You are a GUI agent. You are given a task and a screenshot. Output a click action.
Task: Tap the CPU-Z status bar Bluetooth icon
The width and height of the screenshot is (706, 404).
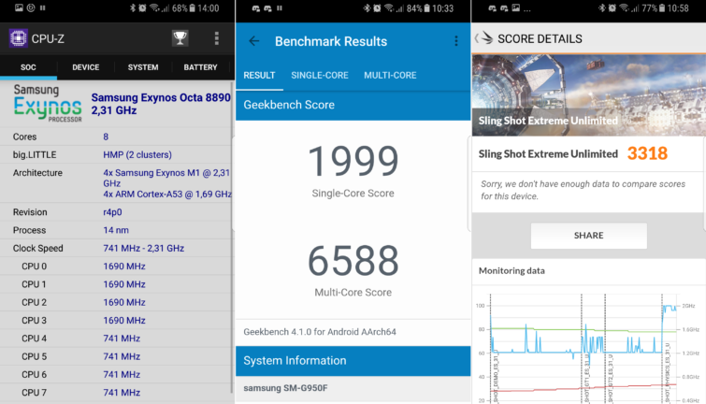pos(133,8)
